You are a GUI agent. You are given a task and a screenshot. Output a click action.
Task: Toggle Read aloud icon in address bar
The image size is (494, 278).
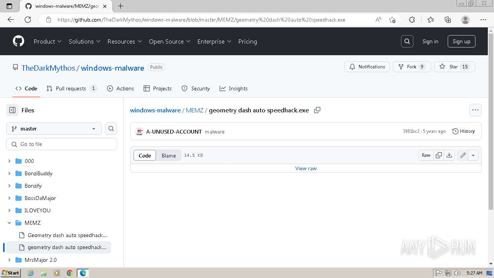[378, 20]
